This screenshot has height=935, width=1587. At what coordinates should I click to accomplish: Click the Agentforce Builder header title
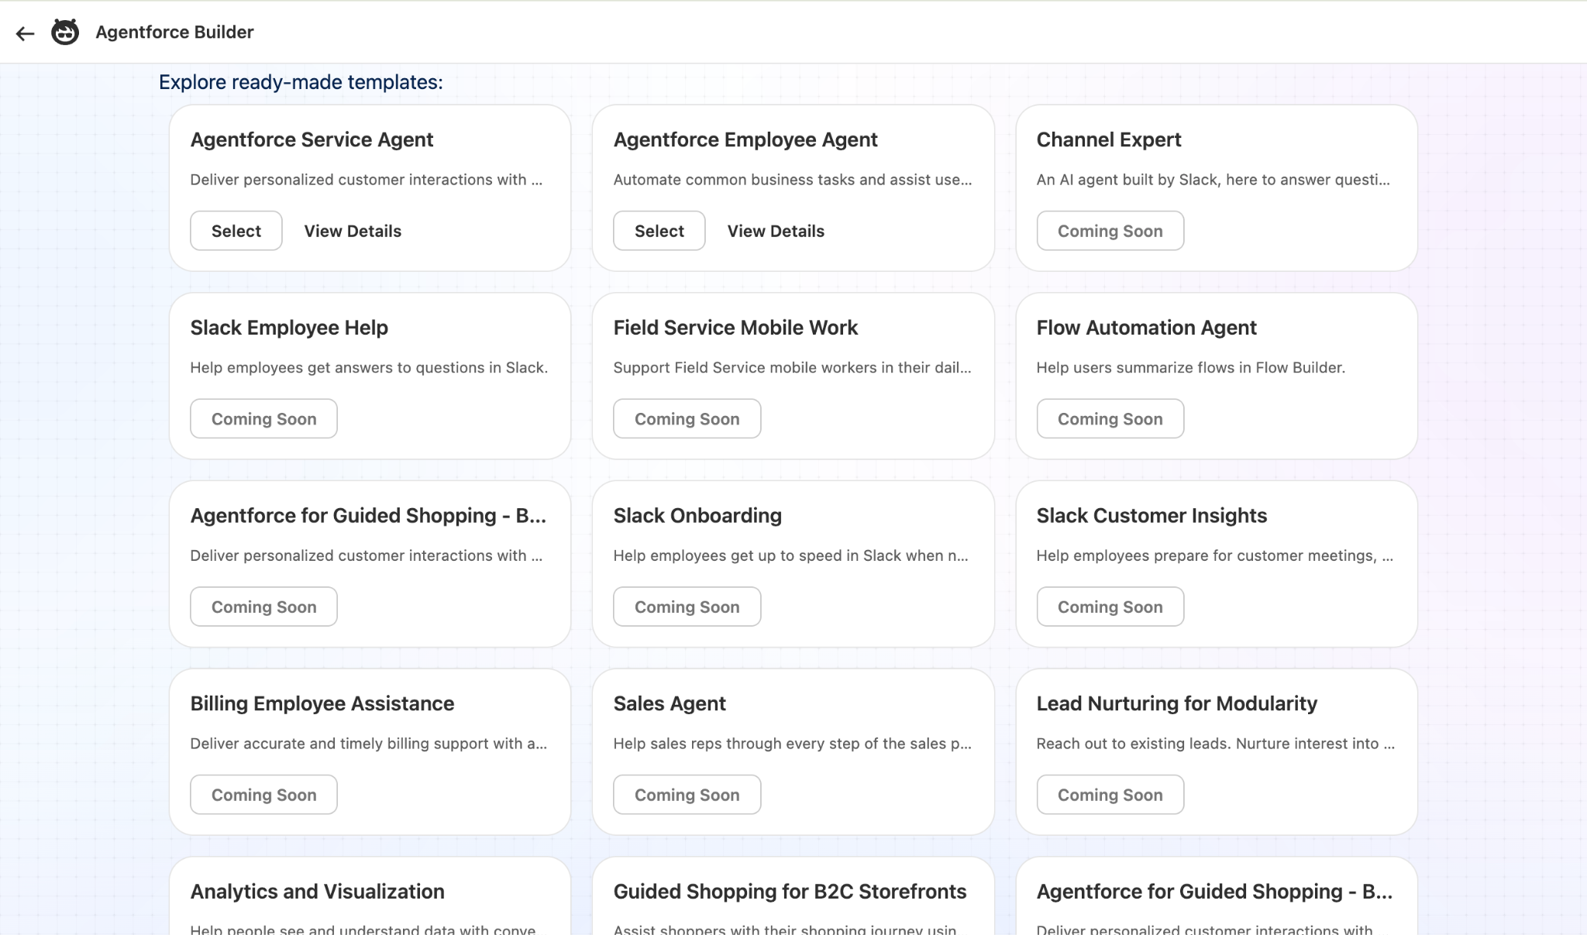click(174, 33)
